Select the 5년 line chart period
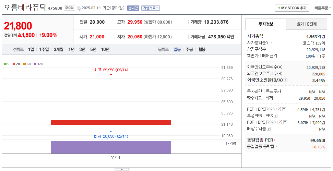This screenshot has width=333, height=171. [x=93, y=49]
